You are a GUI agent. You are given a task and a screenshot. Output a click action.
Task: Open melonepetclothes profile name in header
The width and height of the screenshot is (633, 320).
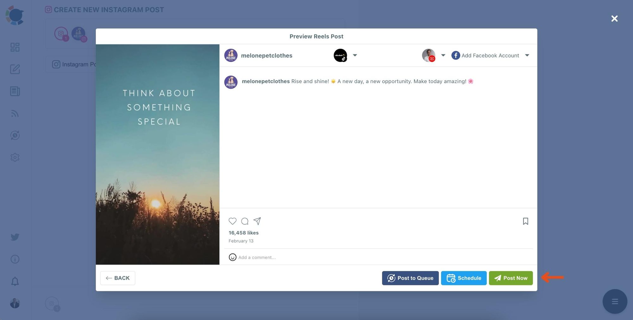(x=266, y=56)
